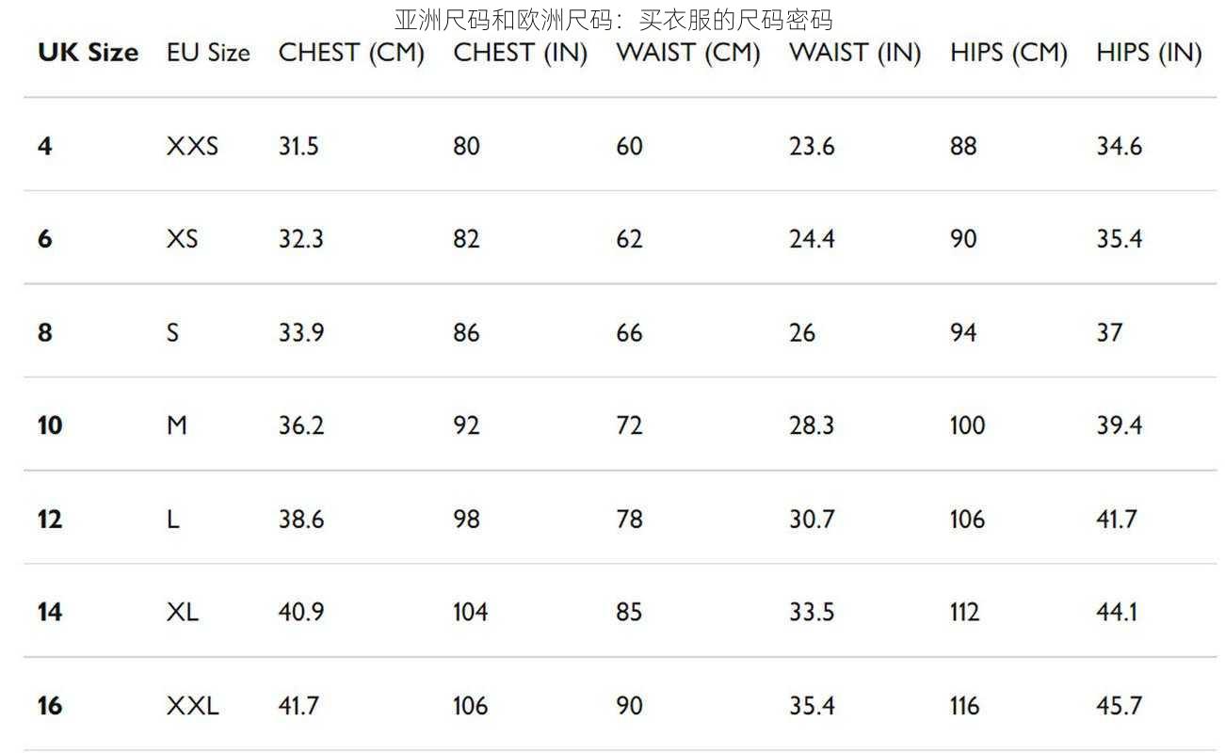1225x753 pixels.
Task: Click the XXL size cell
Action: (192, 705)
